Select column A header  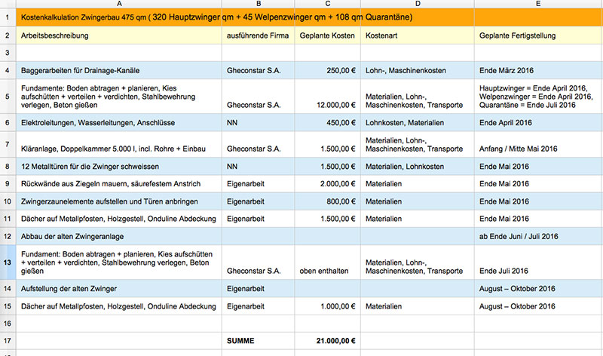119,4
